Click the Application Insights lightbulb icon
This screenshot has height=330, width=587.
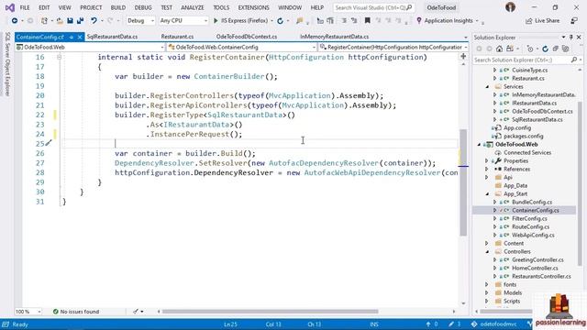(x=419, y=21)
